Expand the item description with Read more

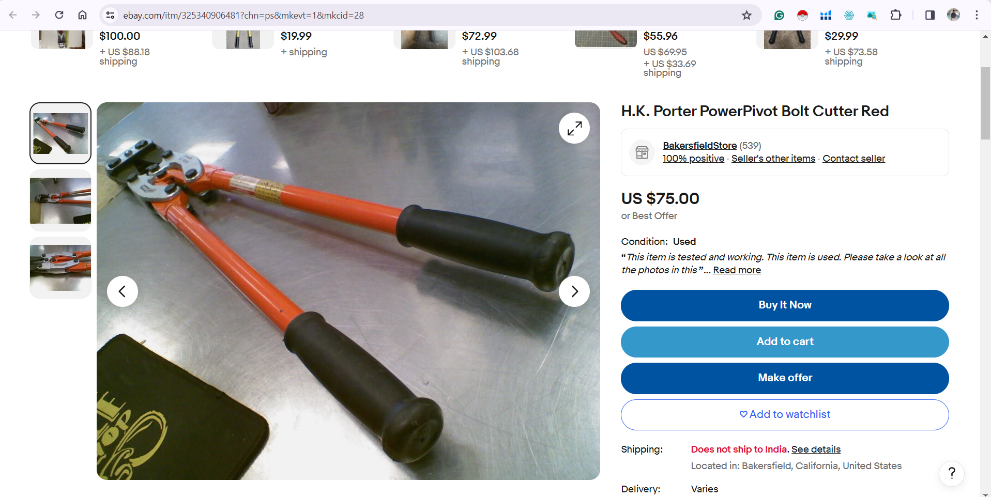(x=737, y=270)
